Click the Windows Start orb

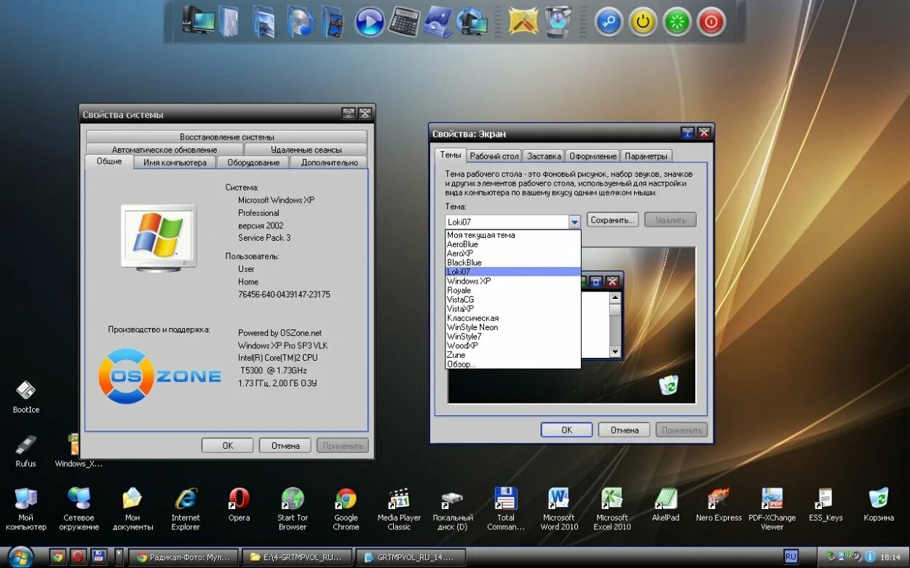point(20,557)
